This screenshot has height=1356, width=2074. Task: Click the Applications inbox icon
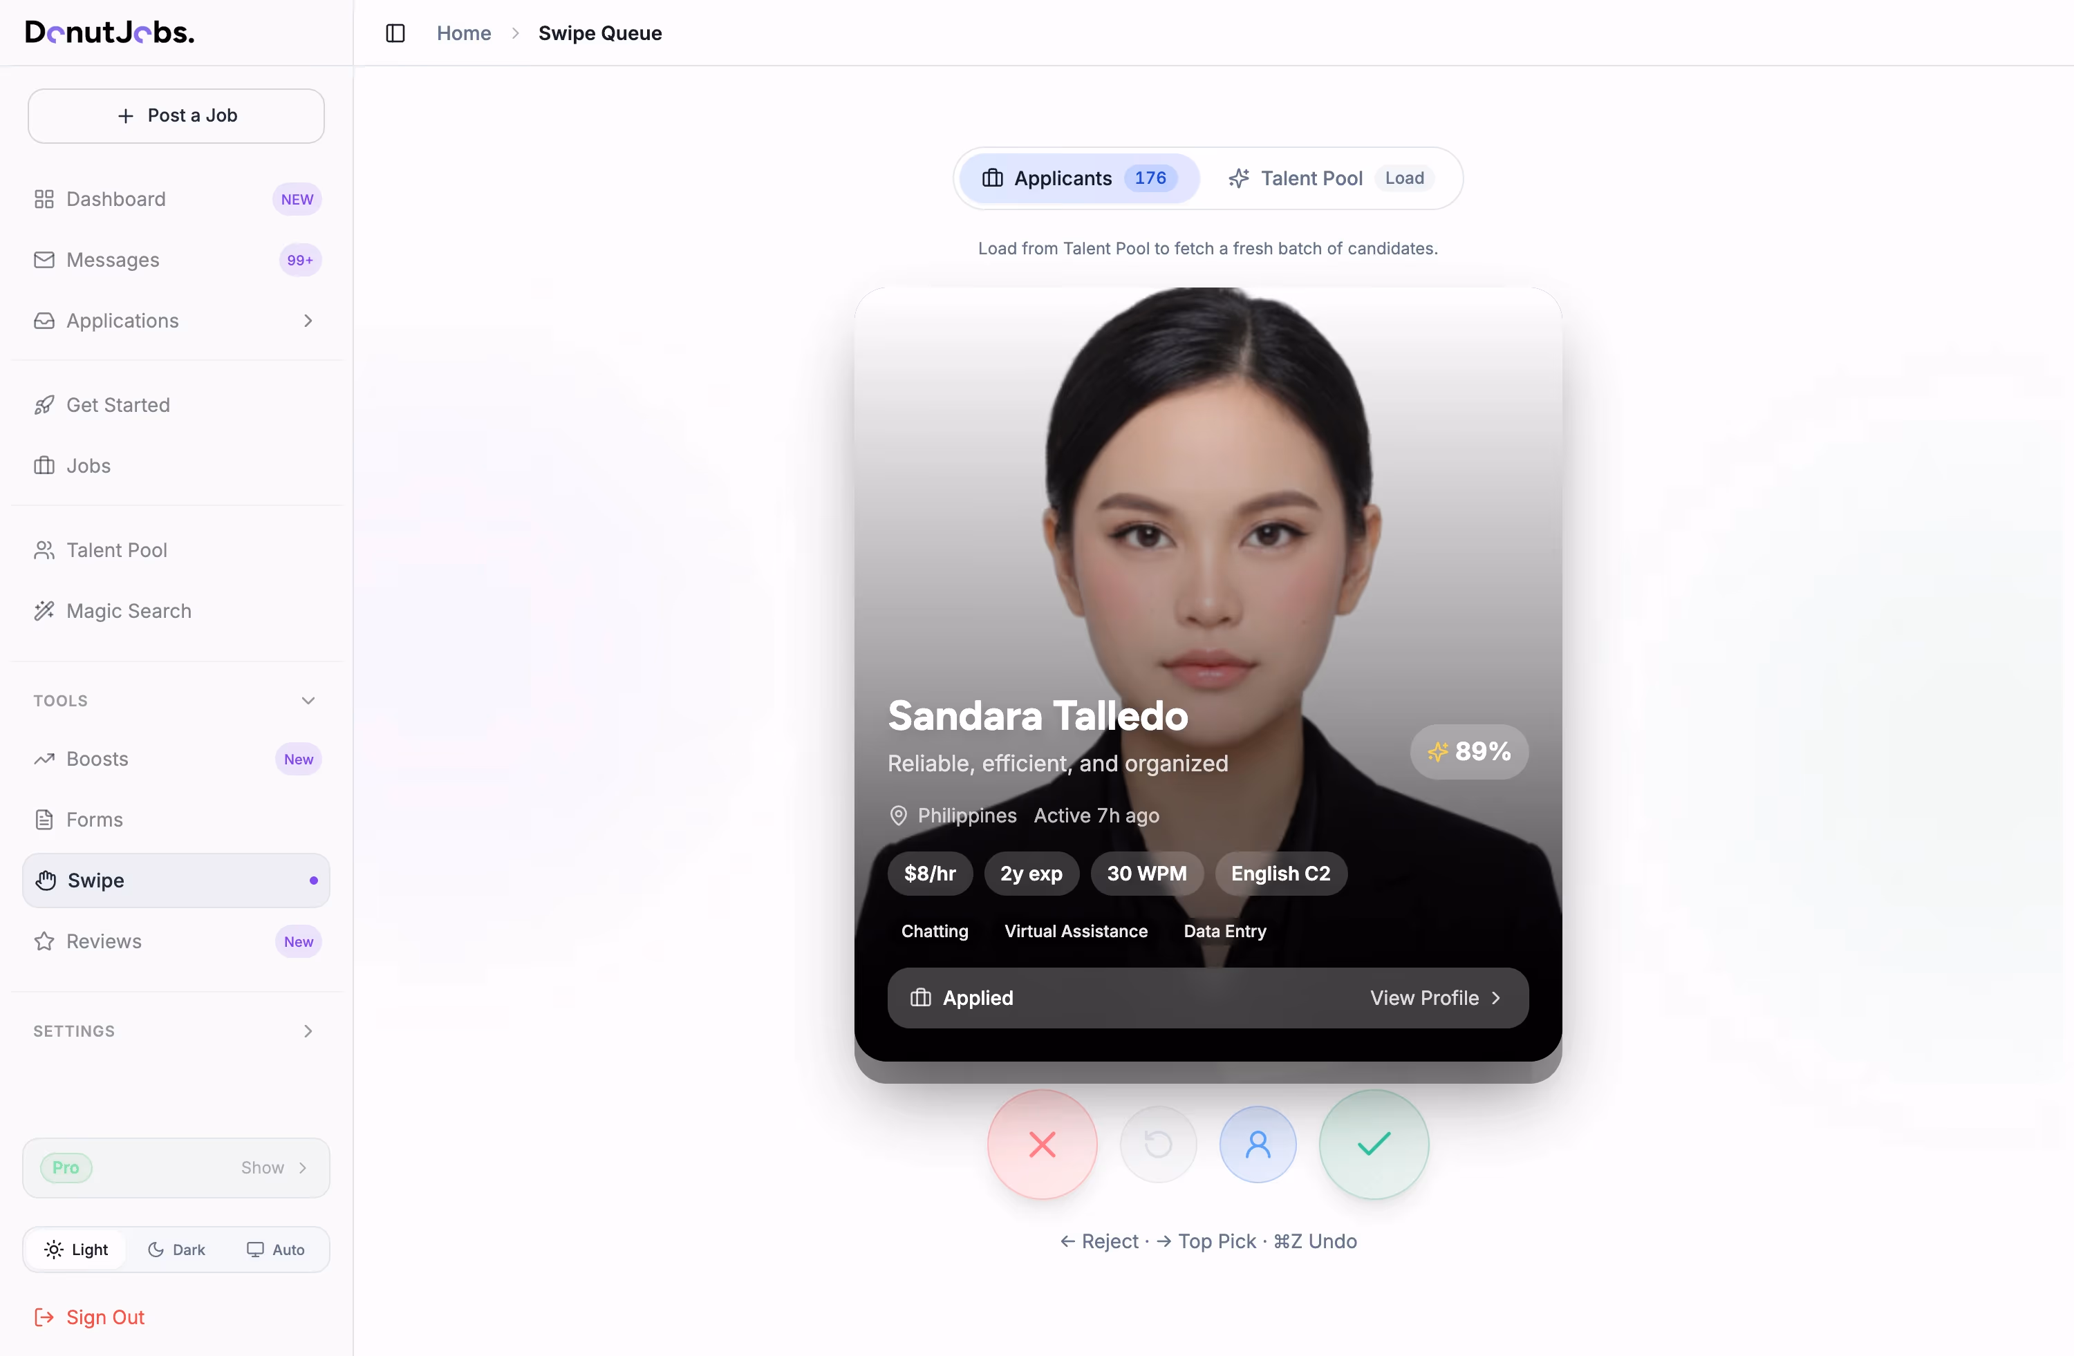coord(44,321)
